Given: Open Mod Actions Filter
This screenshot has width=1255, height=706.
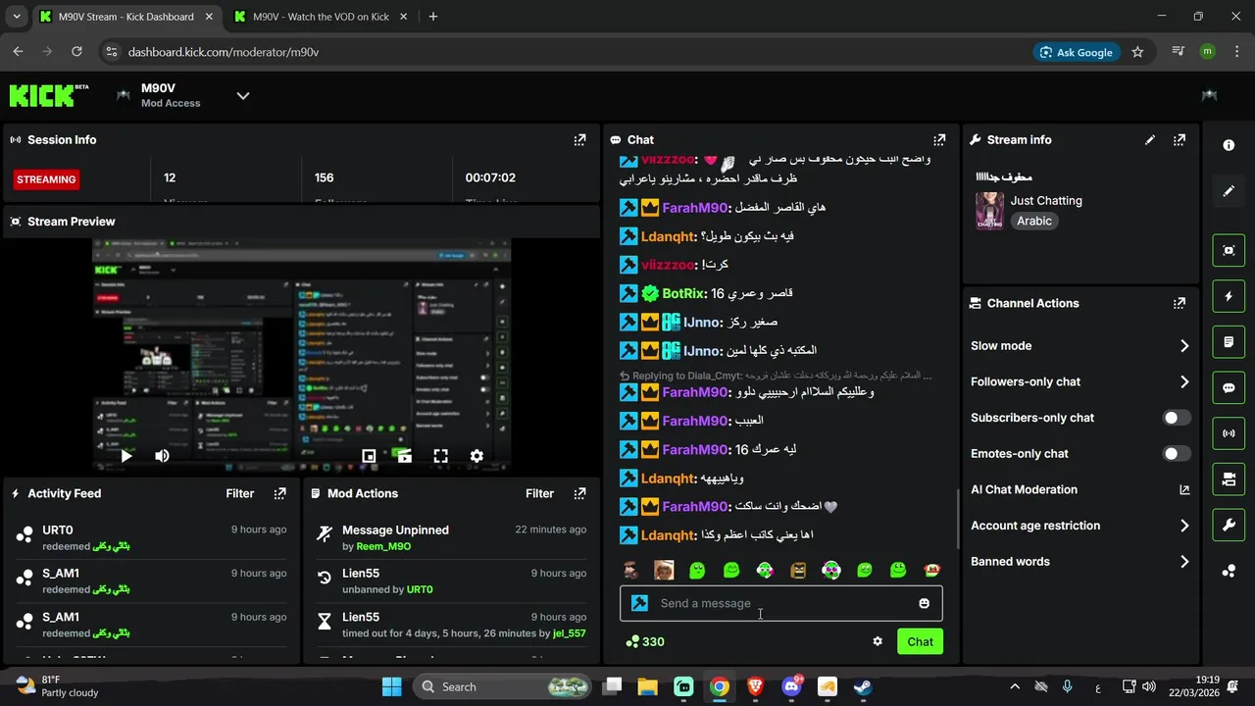Looking at the screenshot, I should click(x=539, y=493).
